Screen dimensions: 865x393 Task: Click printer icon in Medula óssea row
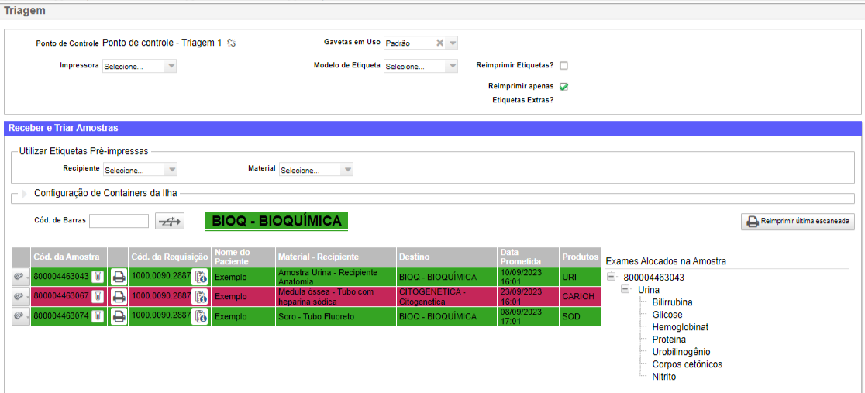pos(119,296)
